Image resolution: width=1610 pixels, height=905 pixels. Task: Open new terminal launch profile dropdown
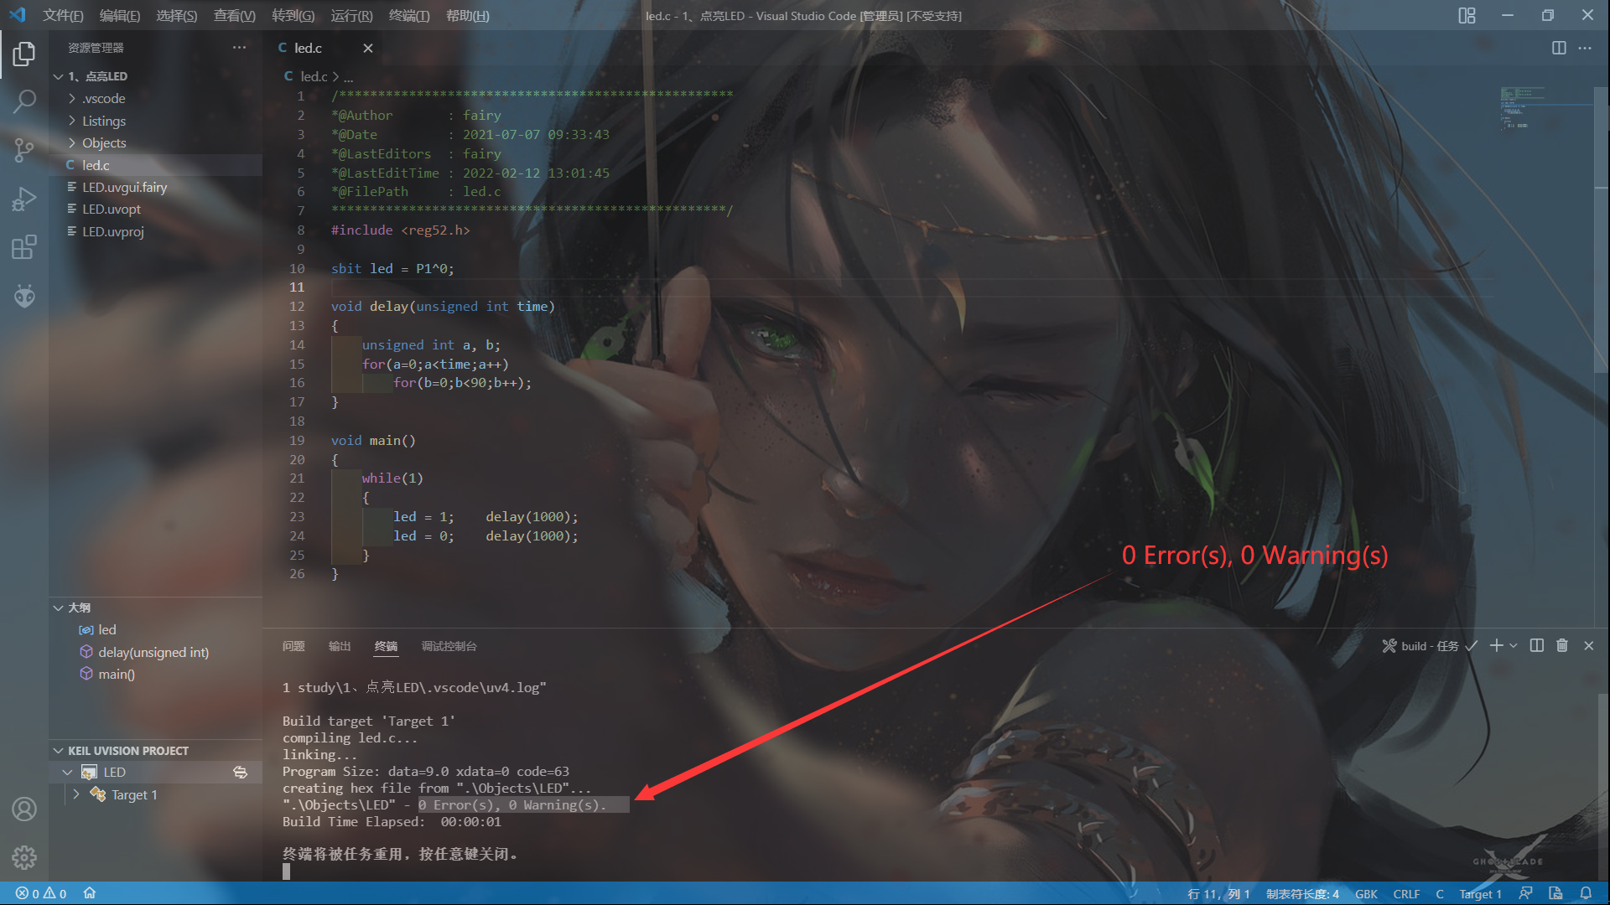coord(1514,645)
